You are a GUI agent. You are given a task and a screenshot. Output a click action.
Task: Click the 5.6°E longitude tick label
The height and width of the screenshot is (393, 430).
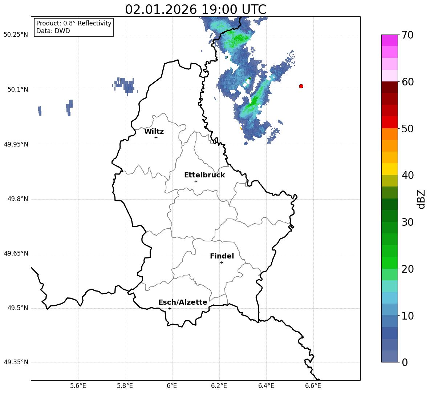(x=78, y=386)
